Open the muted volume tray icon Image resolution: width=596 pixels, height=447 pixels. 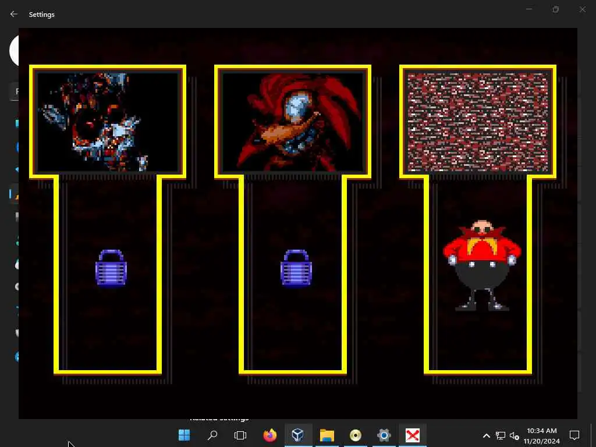[x=515, y=435]
